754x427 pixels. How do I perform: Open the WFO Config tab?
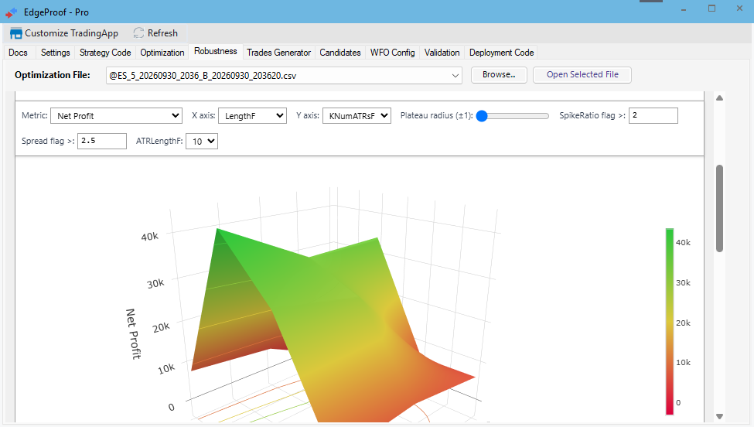tap(392, 53)
